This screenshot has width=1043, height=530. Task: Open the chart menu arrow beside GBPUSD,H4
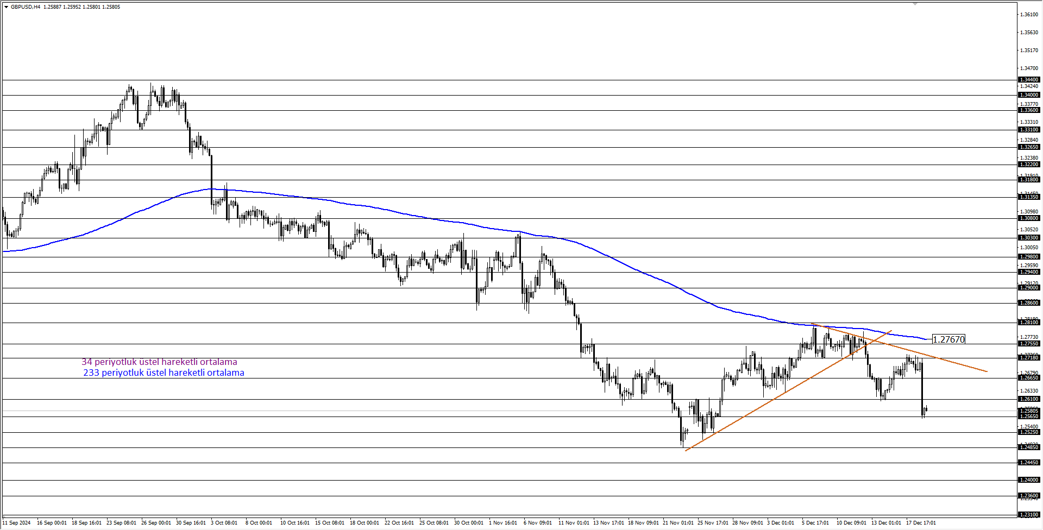[x=6, y=7]
